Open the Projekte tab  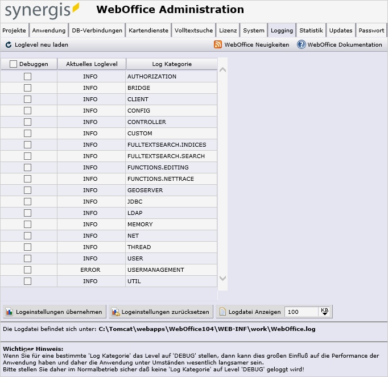(14, 31)
